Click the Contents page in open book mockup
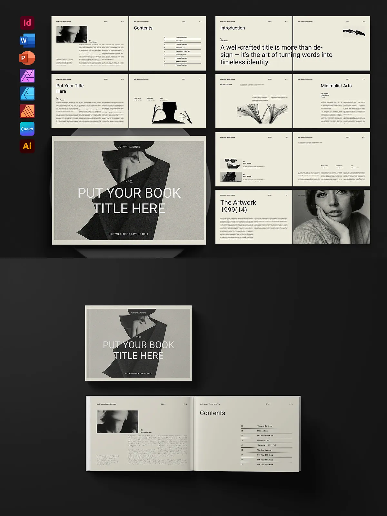 247,433
